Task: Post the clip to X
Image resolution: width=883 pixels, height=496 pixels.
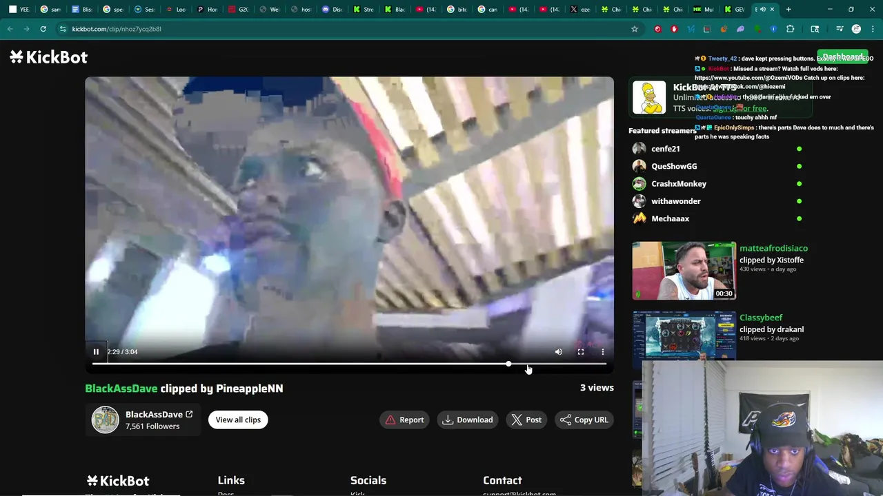Action: [526, 420]
